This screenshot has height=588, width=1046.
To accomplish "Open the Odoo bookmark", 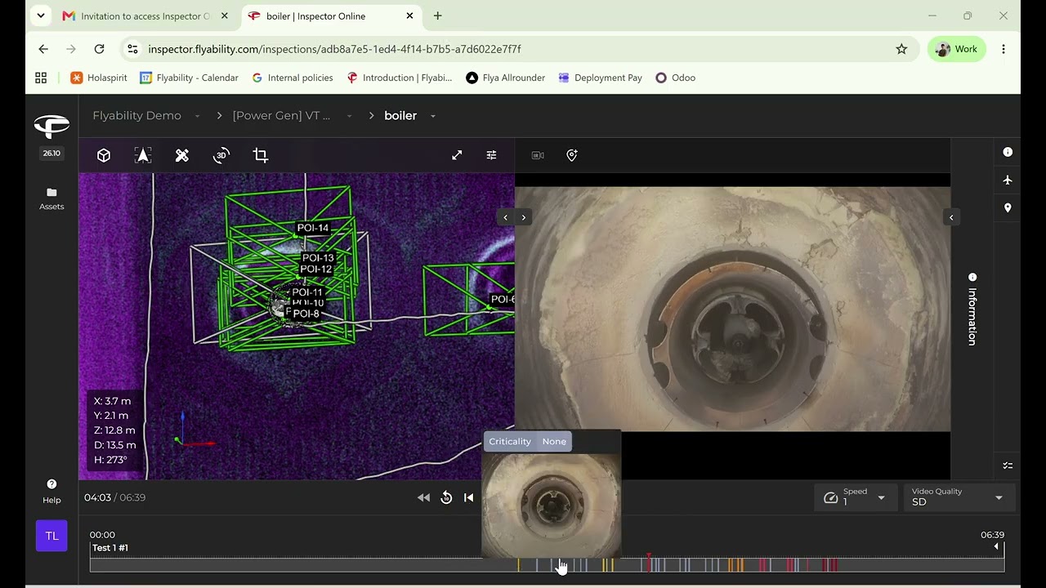I will pos(675,78).
